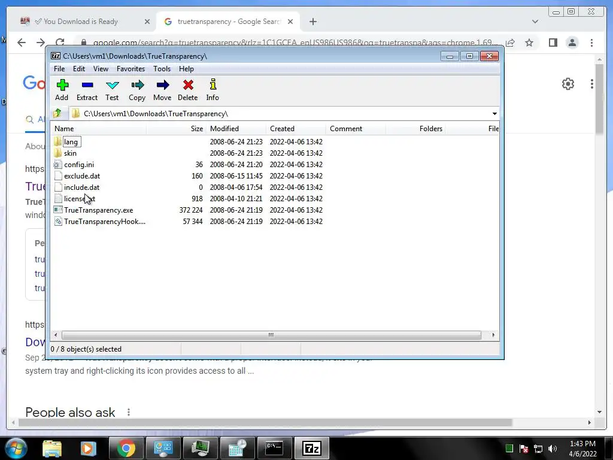
Task: Sort by the Created column header
Action: coord(296,129)
